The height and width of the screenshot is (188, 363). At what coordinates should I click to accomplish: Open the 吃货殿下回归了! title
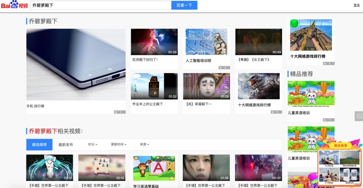[145, 60]
